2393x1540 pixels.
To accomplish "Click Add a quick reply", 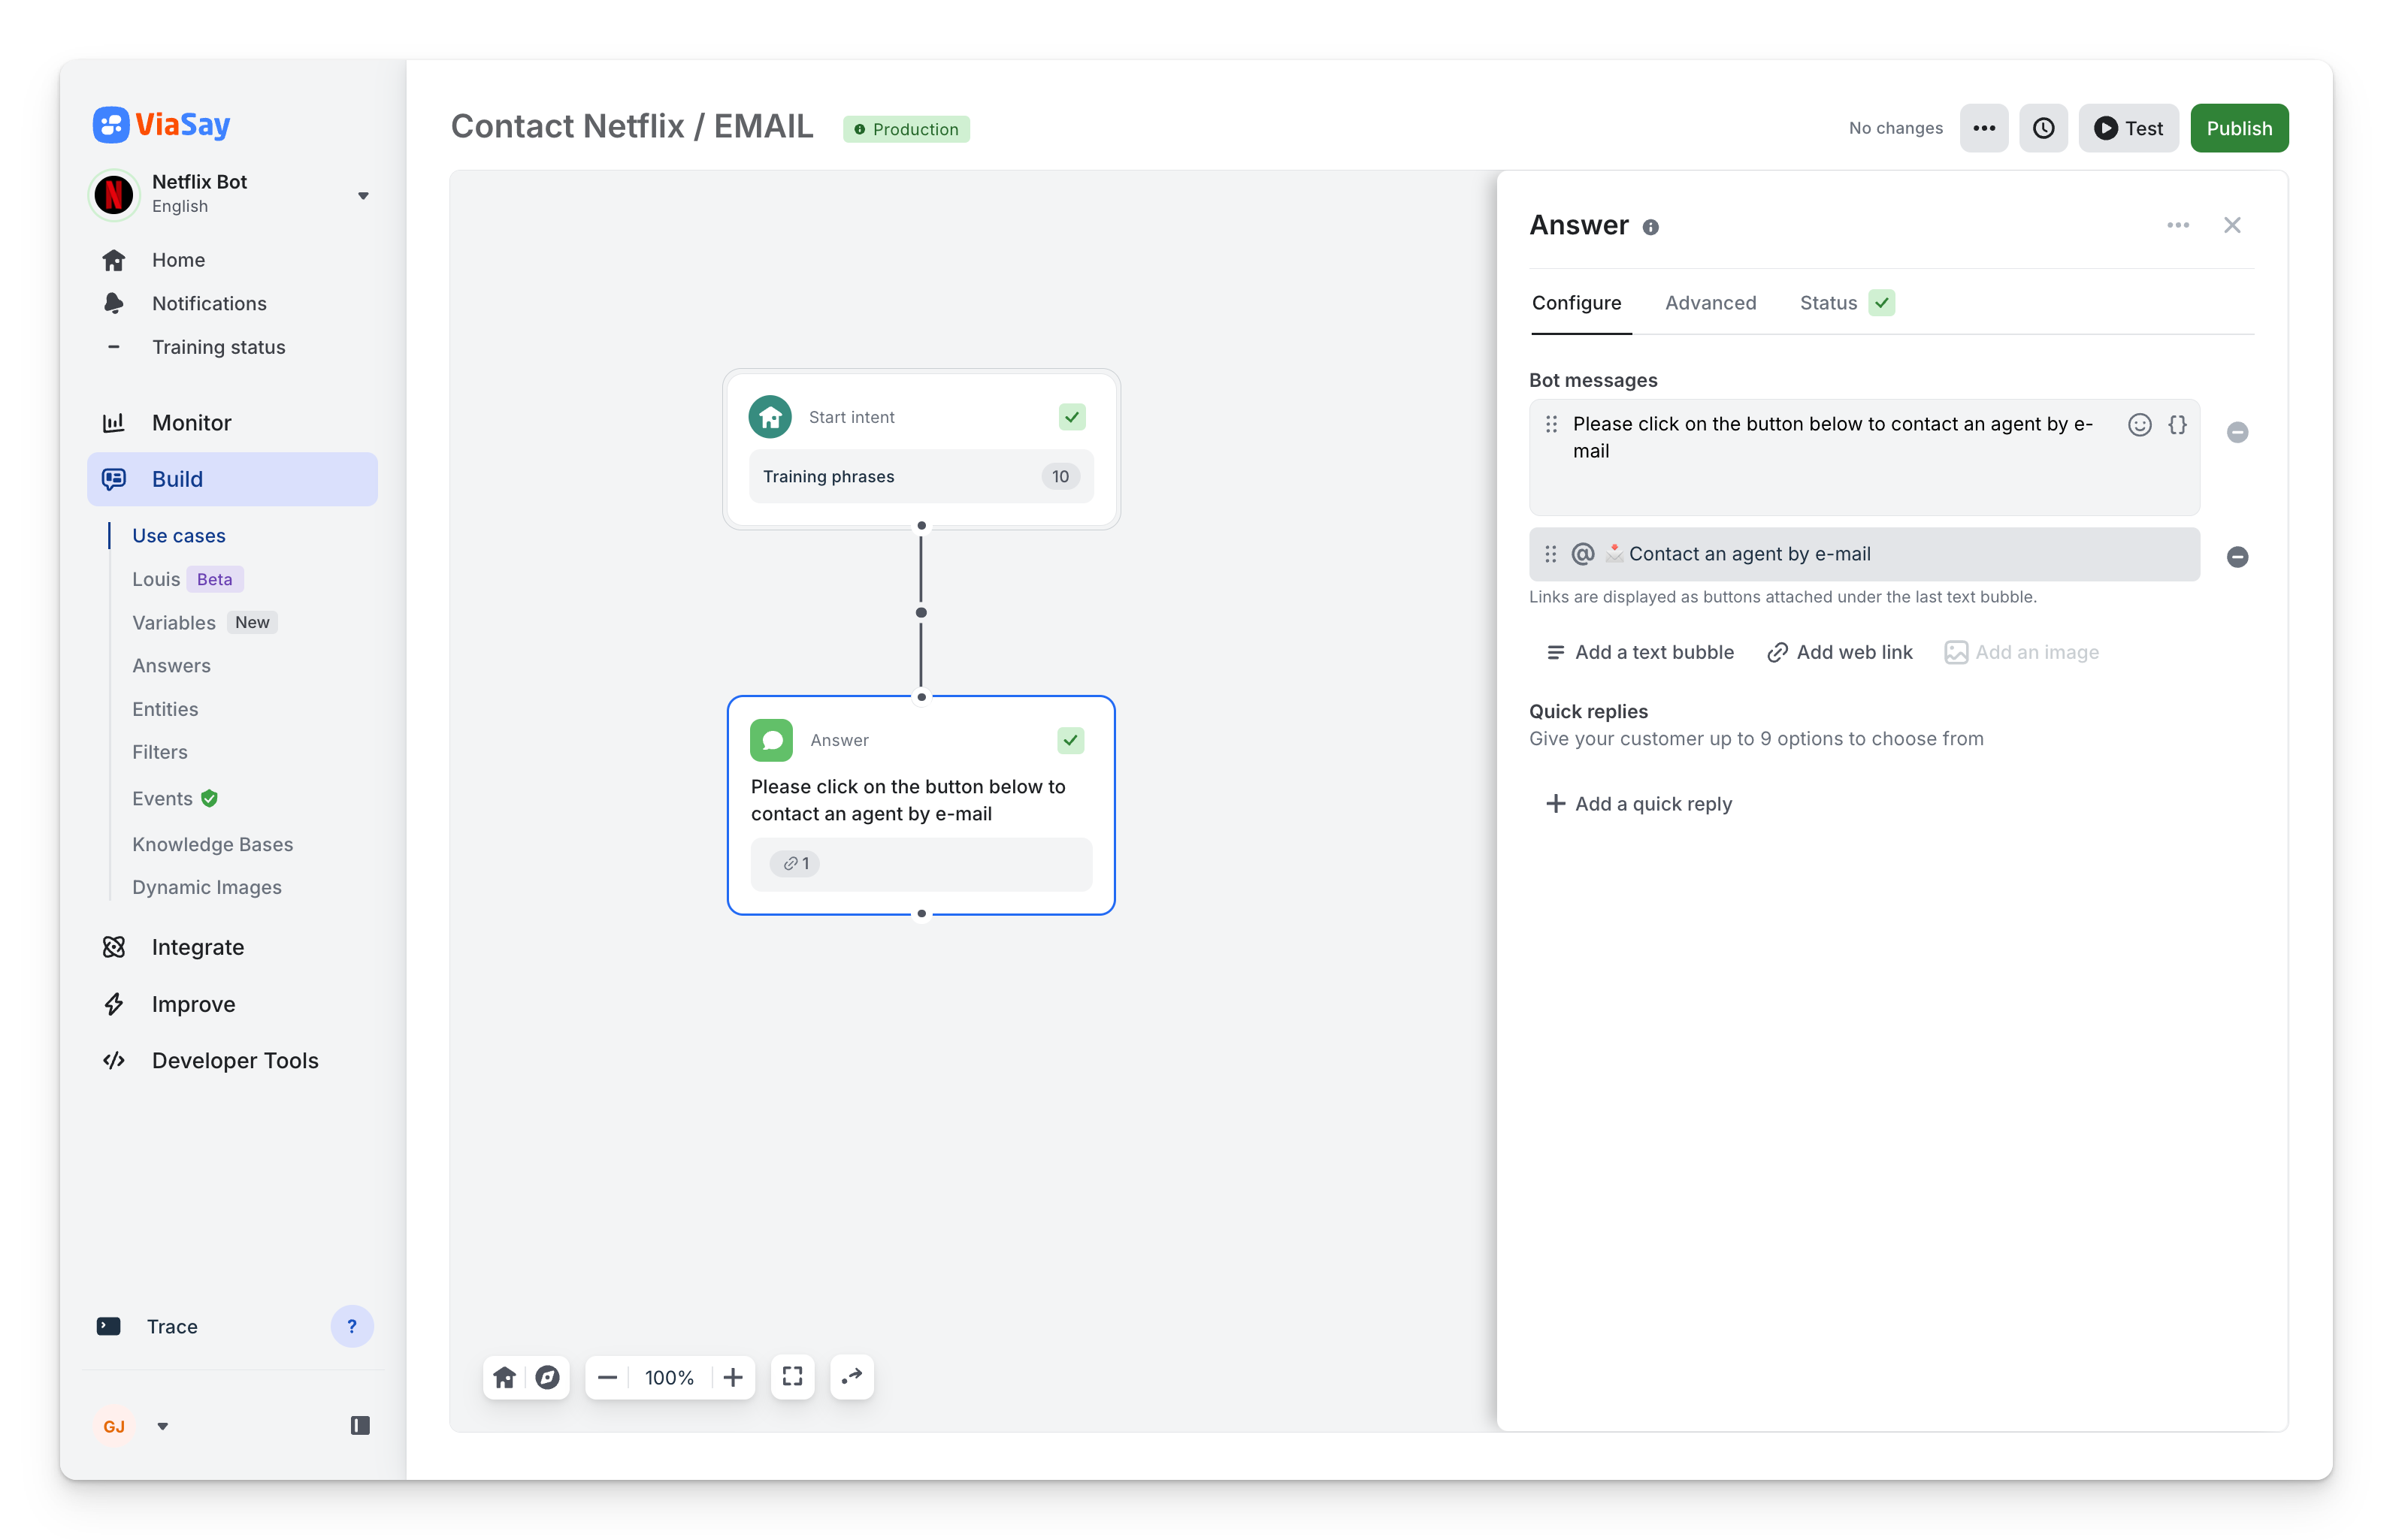I will pos(1638,804).
